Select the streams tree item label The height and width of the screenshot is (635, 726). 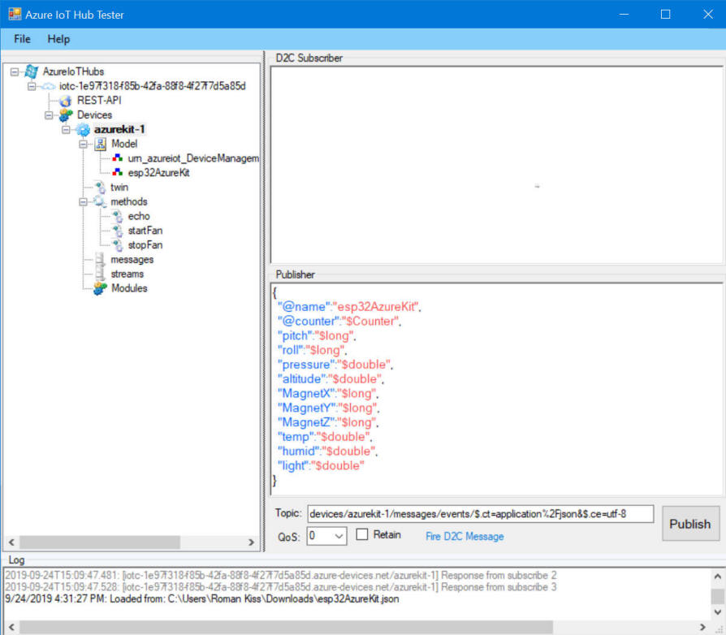click(127, 274)
